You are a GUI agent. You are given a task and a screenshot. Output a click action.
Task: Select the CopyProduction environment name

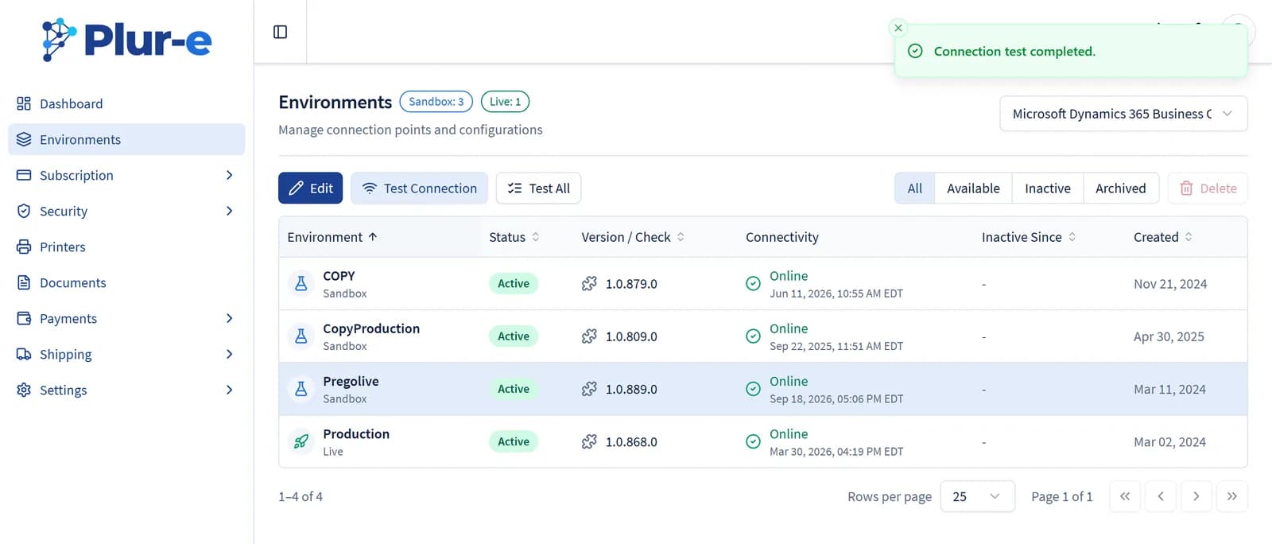point(371,328)
